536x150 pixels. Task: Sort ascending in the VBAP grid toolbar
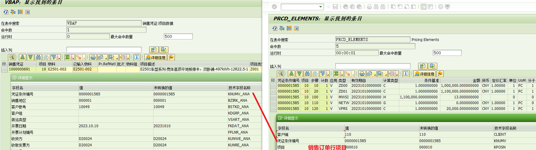[x=23, y=57]
